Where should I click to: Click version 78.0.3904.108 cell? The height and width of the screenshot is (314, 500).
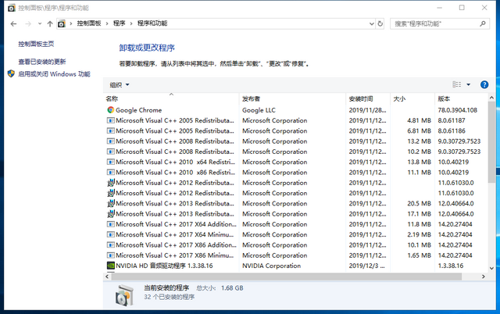tap(457, 110)
